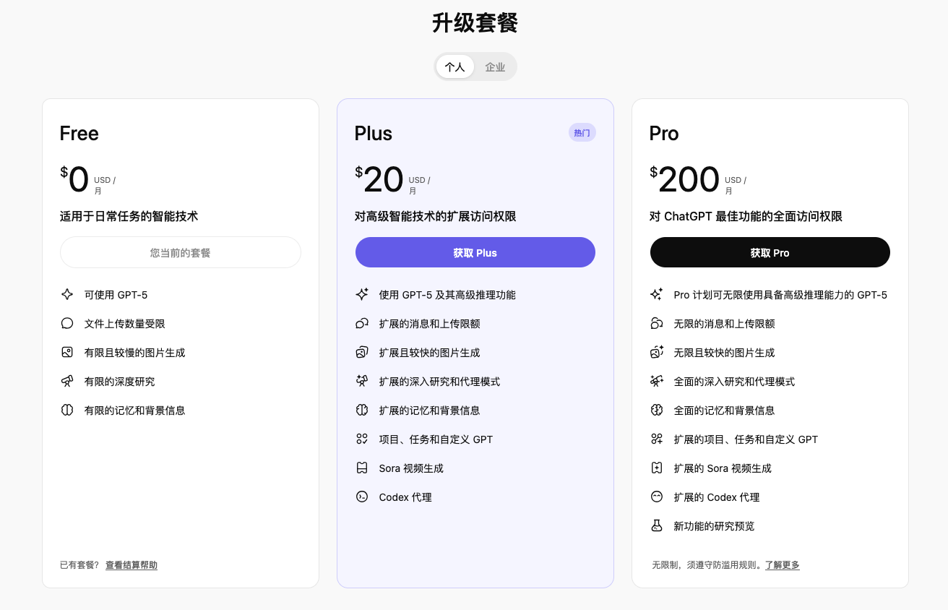Click the text 新功能的研究预览

(714, 526)
